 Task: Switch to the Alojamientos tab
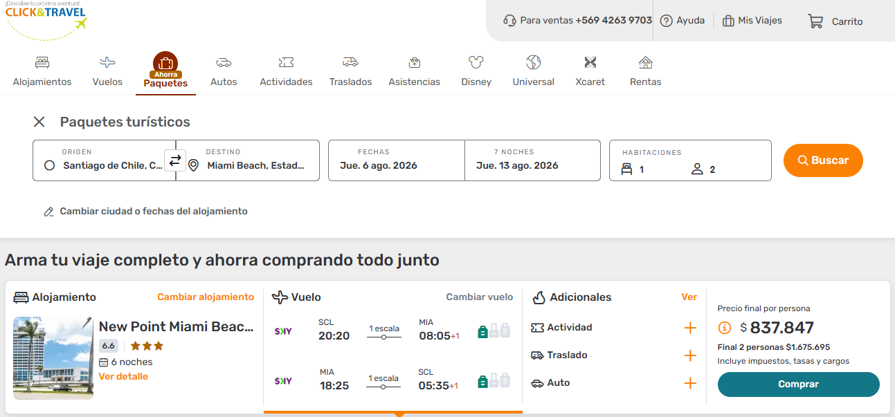pyautogui.click(x=42, y=71)
